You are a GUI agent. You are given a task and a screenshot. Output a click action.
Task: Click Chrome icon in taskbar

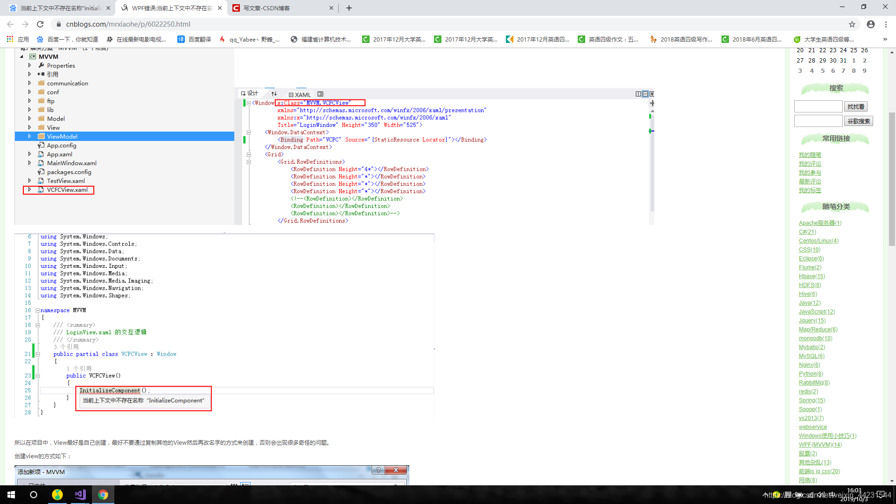coord(103,495)
